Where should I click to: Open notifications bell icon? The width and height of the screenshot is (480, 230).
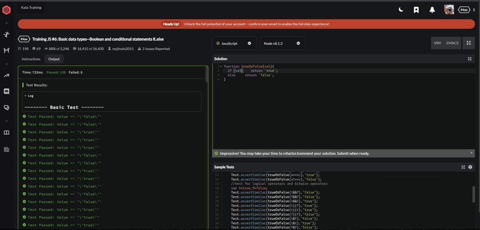tap(432, 10)
